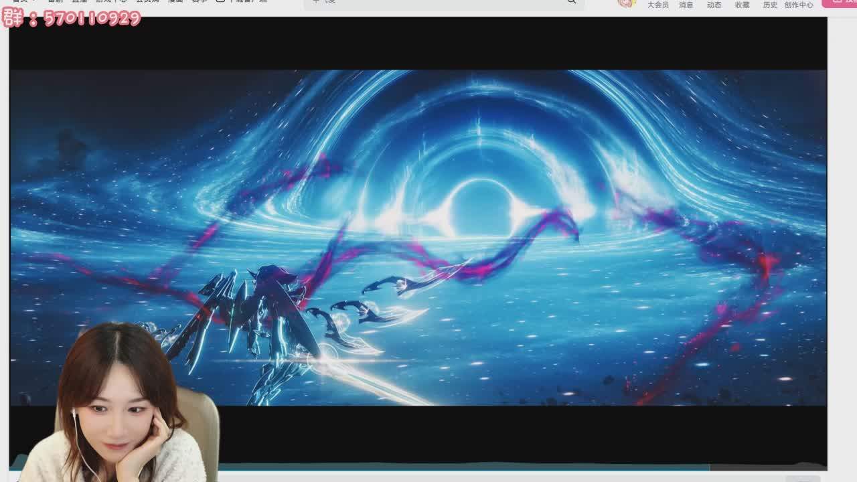Open 创作中心 creator center
857x482 pixels.
pyautogui.click(x=799, y=5)
